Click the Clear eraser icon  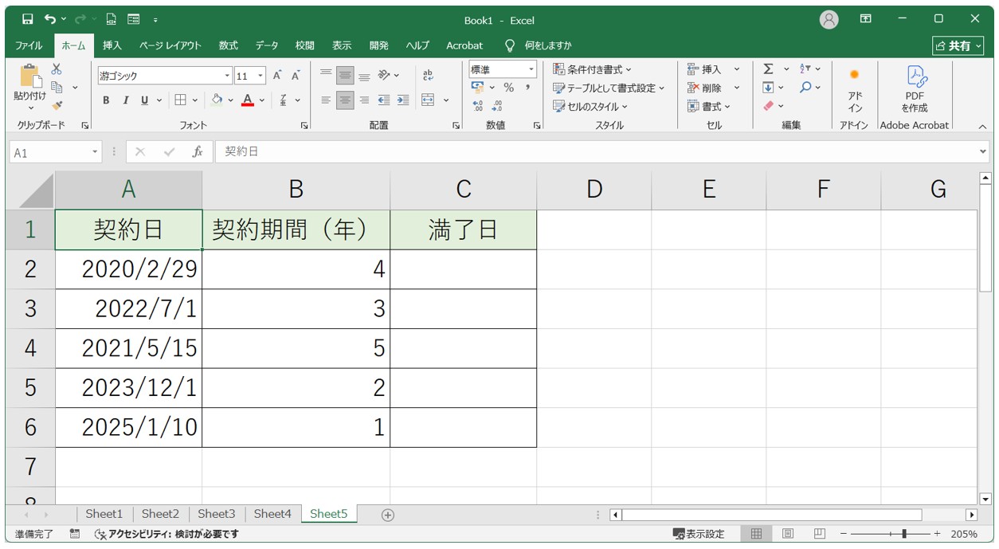click(x=768, y=105)
